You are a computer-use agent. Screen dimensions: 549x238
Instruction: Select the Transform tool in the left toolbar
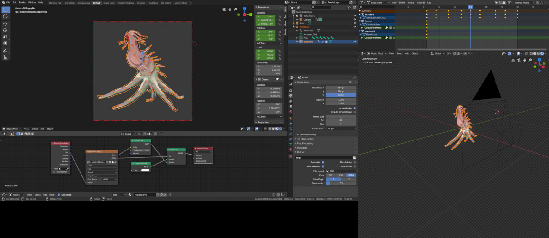(x=5, y=43)
